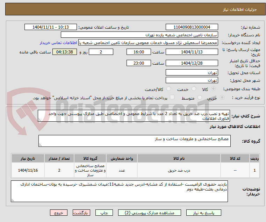
Task: Open buyer contact info link
Action: (58, 43)
